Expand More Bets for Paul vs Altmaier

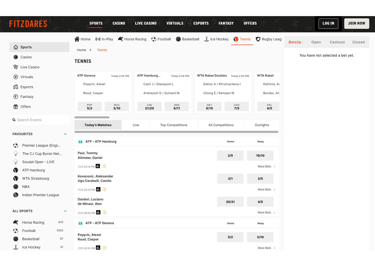266,166
